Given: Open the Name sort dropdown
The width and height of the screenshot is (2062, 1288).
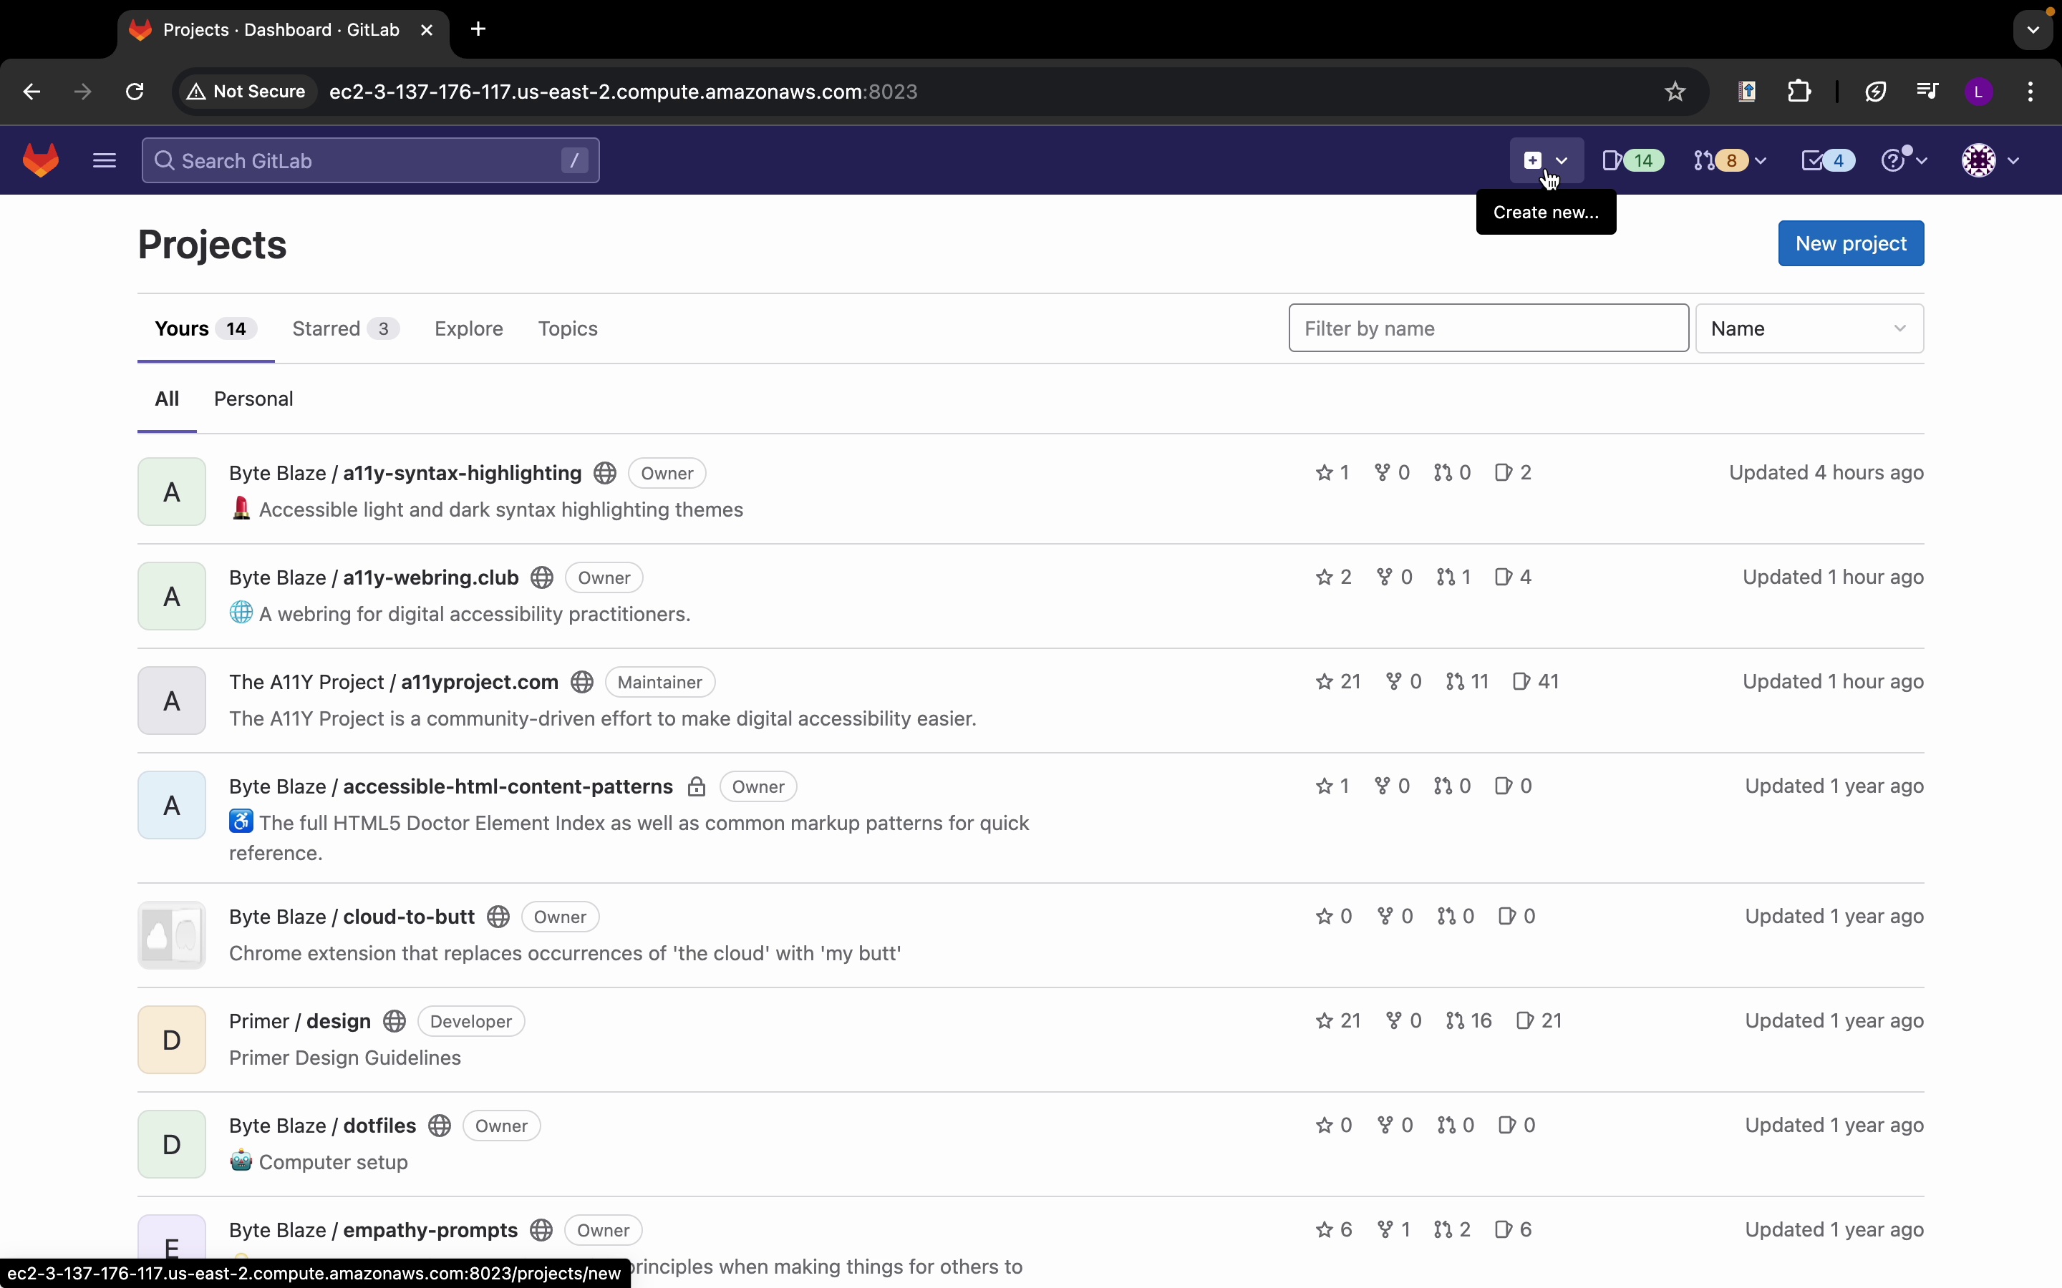Looking at the screenshot, I should (1809, 328).
